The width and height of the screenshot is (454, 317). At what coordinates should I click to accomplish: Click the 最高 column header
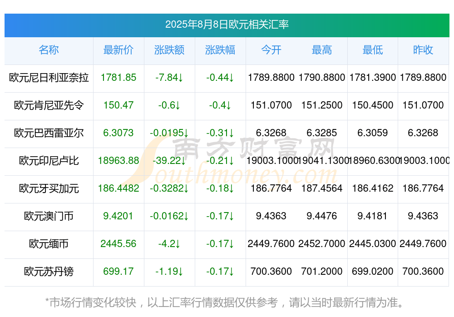point(322,50)
